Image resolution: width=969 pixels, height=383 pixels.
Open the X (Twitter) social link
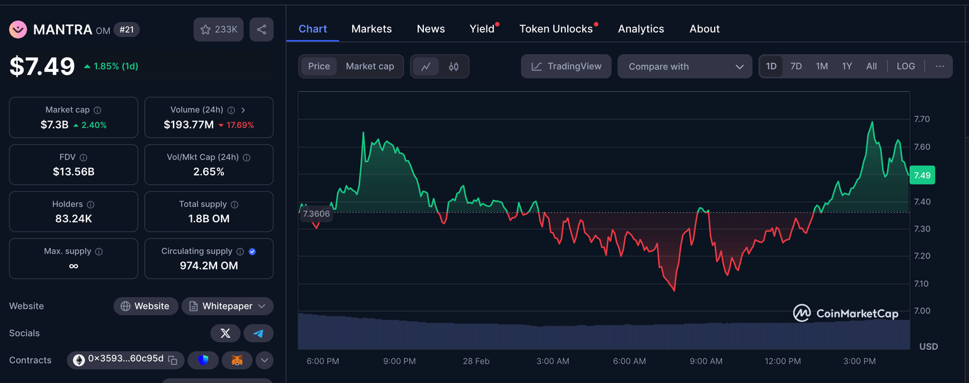pyautogui.click(x=225, y=333)
